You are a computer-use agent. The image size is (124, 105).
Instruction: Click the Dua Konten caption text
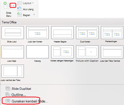click(85, 42)
